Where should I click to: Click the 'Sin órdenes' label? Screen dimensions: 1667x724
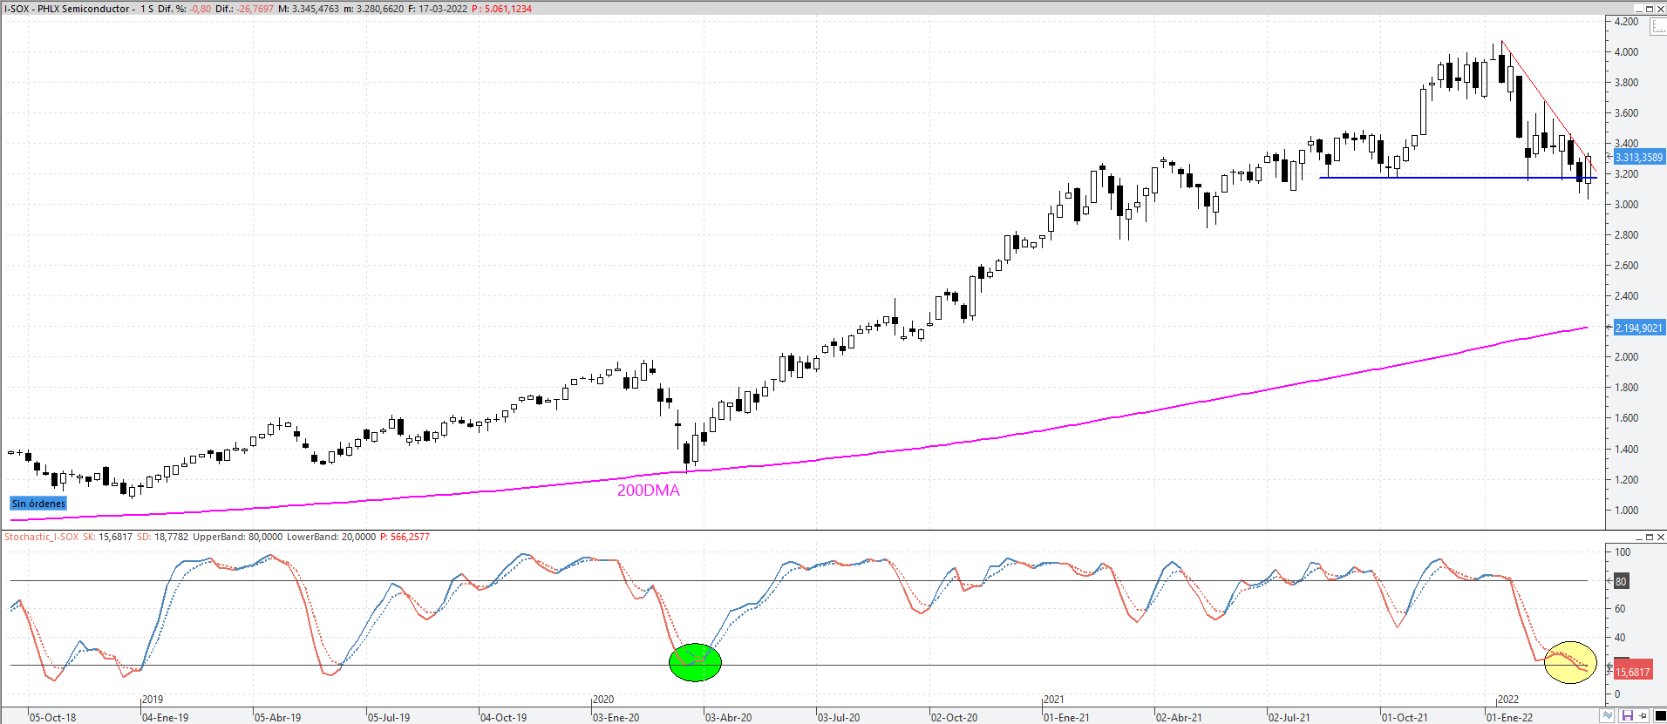38,504
